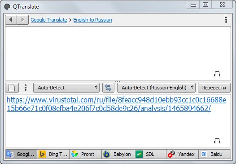Close the QTranslate window
Viewport: 236px width, 164px height.
[x=222, y=4]
